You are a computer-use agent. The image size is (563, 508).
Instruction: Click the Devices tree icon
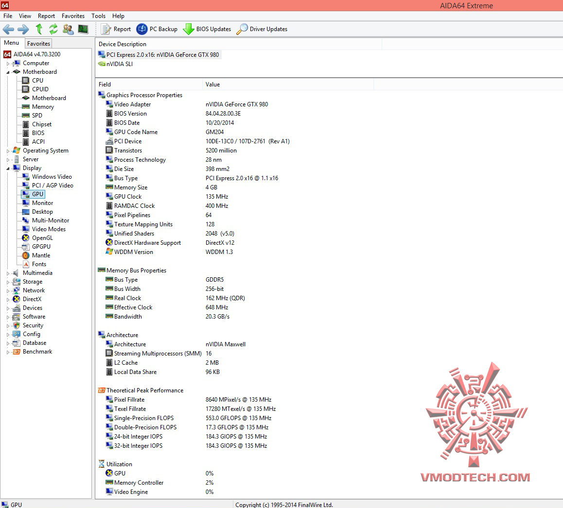pos(17,308)
